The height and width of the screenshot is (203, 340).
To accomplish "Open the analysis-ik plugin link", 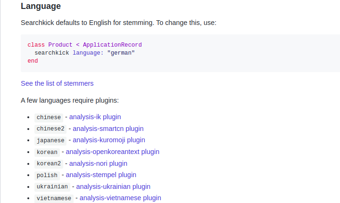I will (95, 117).
